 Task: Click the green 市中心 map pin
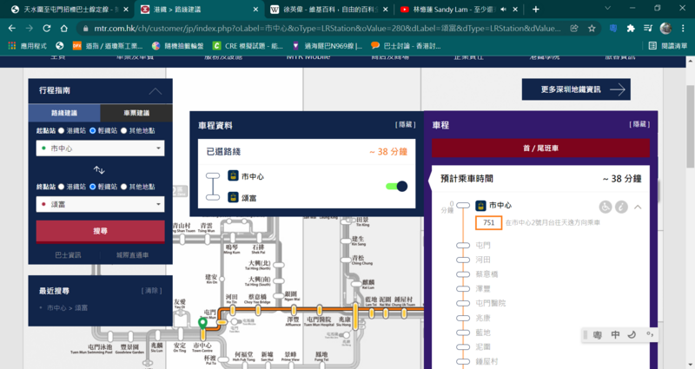(202, 323)
